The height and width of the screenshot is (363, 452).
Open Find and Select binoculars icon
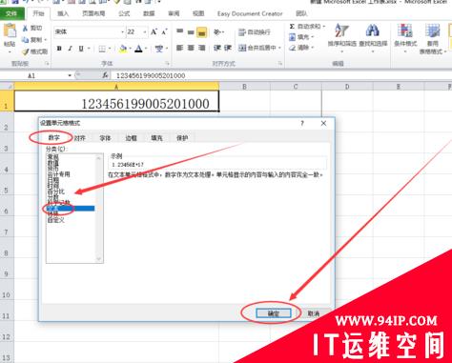373,35
